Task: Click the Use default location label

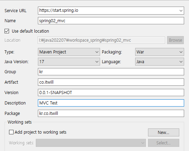Action: click(30, 31)
